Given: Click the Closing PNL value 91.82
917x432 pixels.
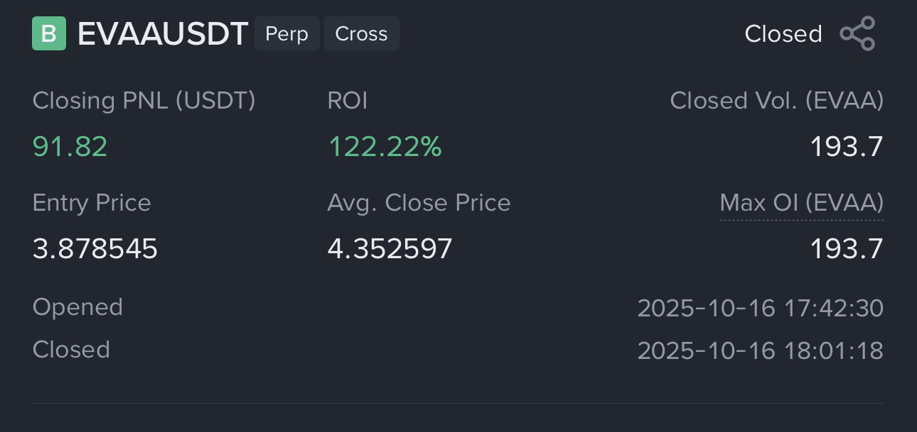Looking at the screenshot, I should click(x=70, y=147).
